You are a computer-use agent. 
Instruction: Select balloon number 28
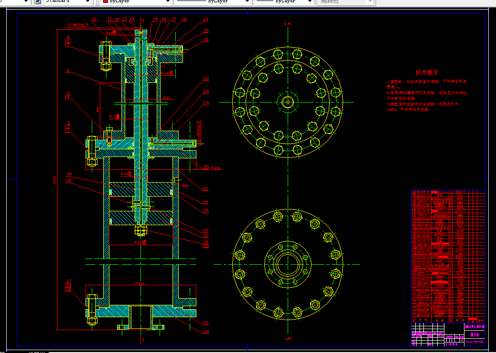point(206,210)
